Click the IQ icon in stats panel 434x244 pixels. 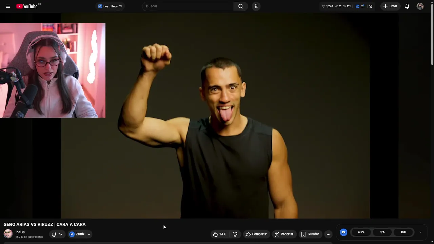point(343,232)
